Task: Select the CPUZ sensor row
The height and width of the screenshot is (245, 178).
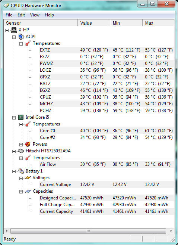Action: [x=107, y=97]
